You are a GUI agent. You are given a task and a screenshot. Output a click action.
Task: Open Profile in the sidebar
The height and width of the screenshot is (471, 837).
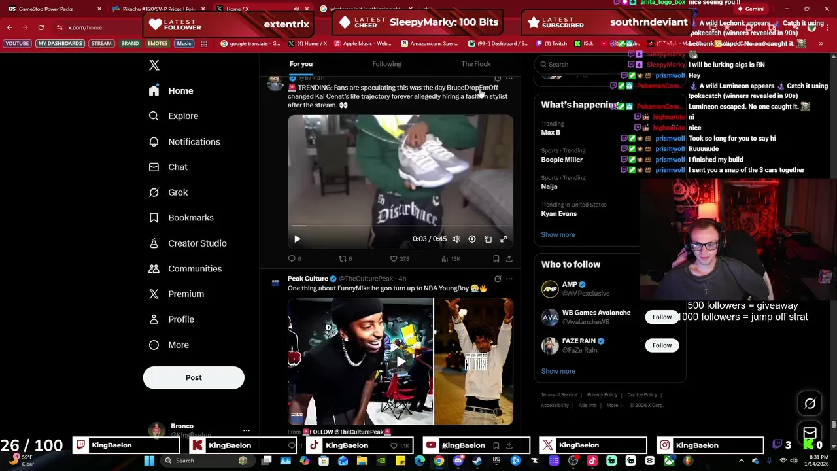pyautogui.click(x=171, y=319)
